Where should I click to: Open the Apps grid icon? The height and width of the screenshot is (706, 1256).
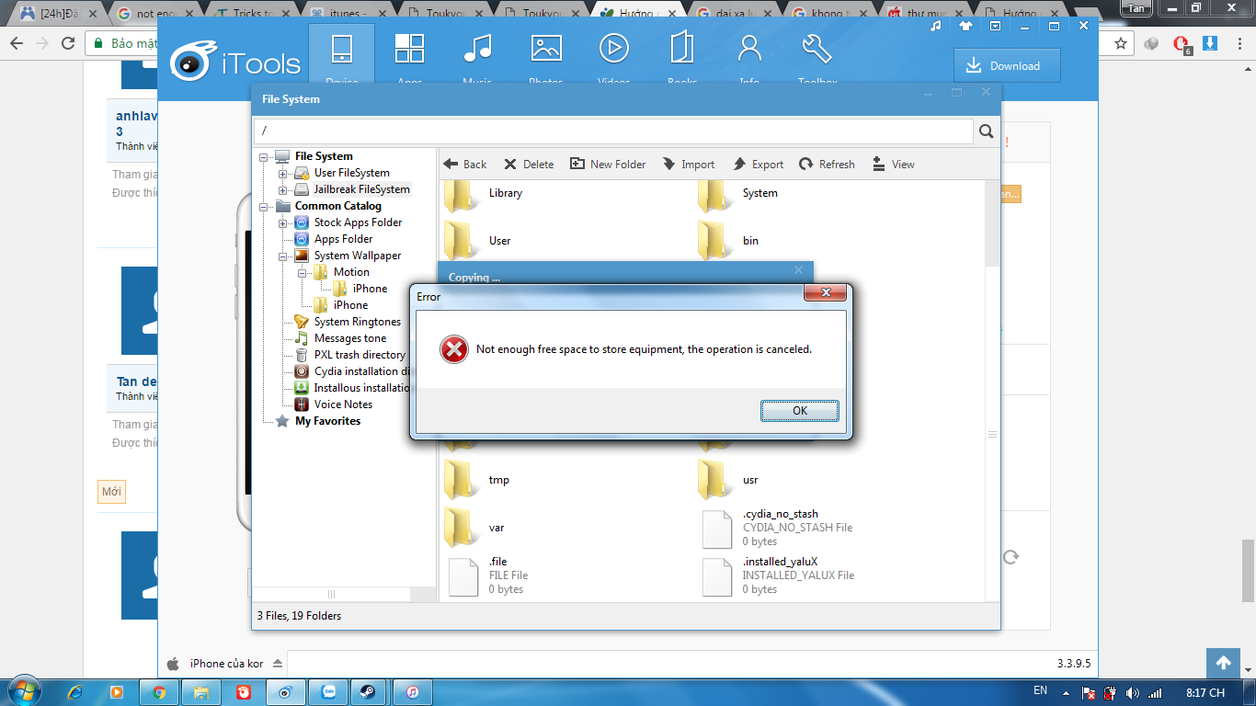tap(409, 49)
